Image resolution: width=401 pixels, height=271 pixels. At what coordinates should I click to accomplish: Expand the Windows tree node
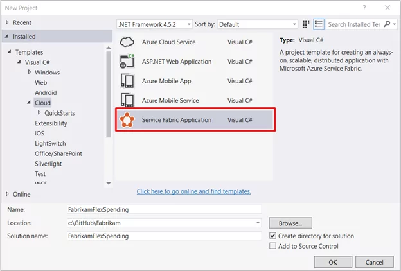30,72
